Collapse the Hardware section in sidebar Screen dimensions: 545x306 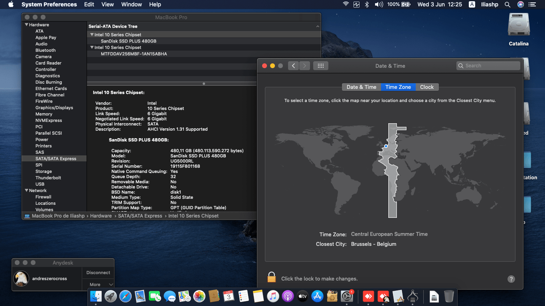[26, 25]
